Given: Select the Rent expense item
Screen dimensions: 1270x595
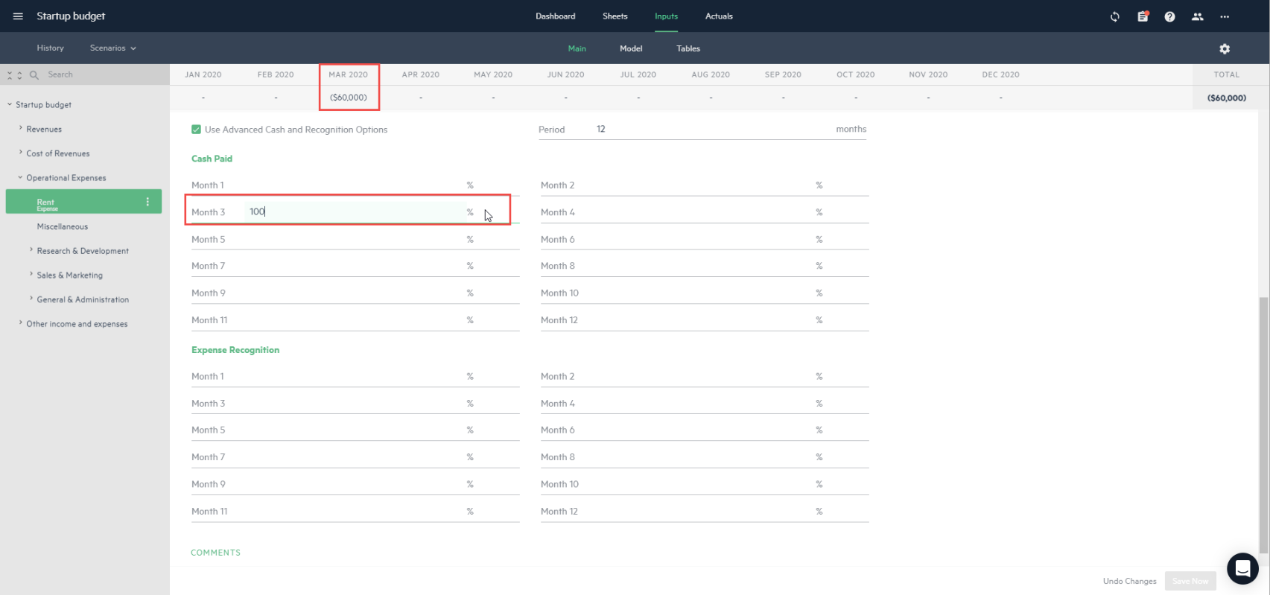Looking at the screenshot, I should tap(83, 202).
